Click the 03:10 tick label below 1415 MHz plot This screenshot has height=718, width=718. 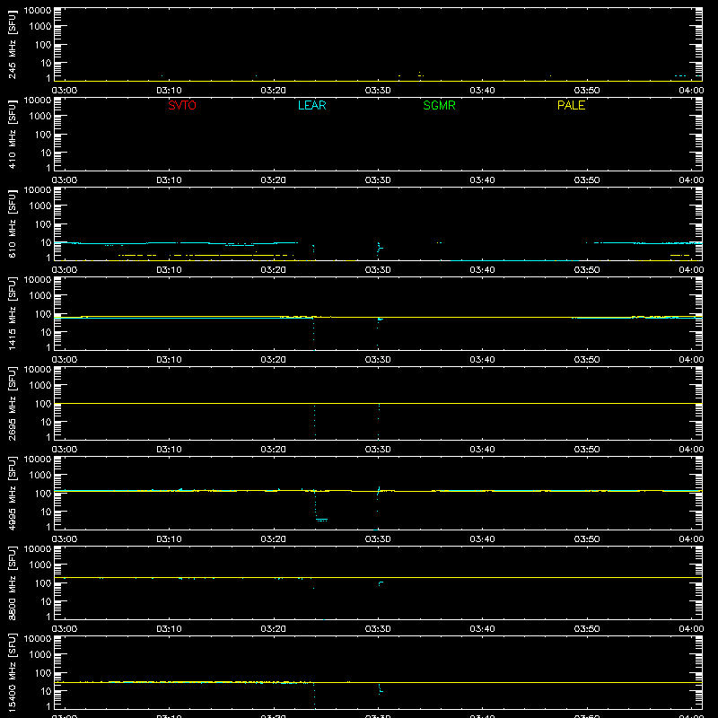point(169,360)
